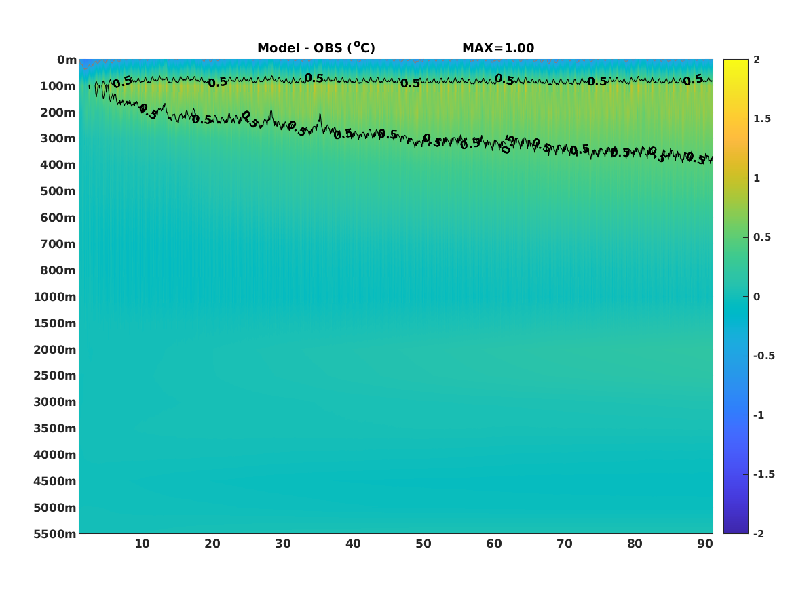This screenshot has width=792, height=593.
Task: Click x-axis tick label 60
Action: tap(494, 544)
